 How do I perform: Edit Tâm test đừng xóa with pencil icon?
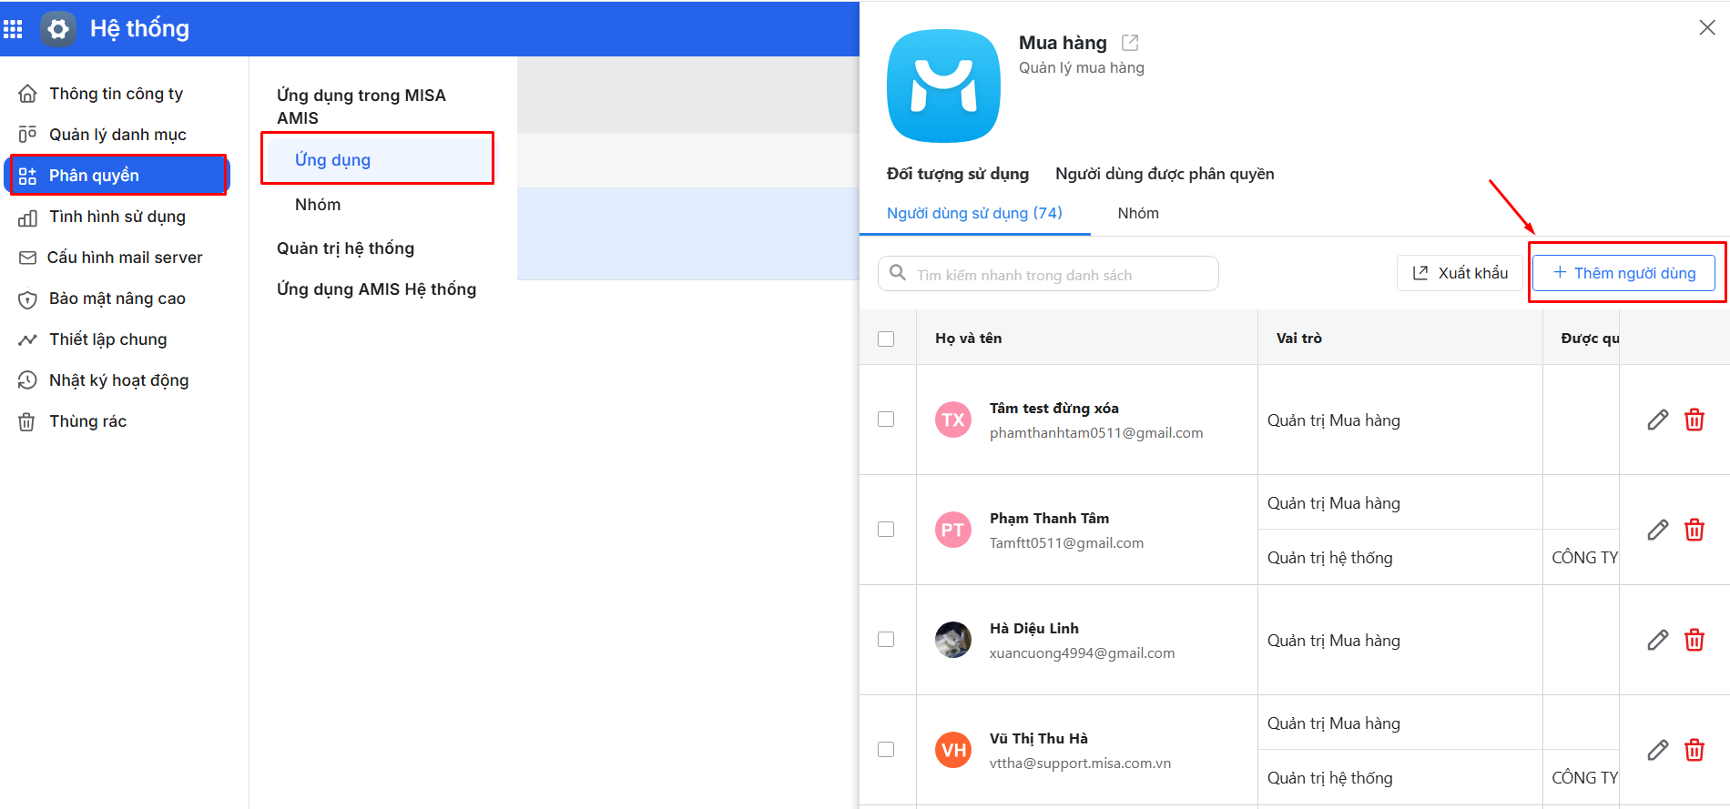pos(1658,420)
